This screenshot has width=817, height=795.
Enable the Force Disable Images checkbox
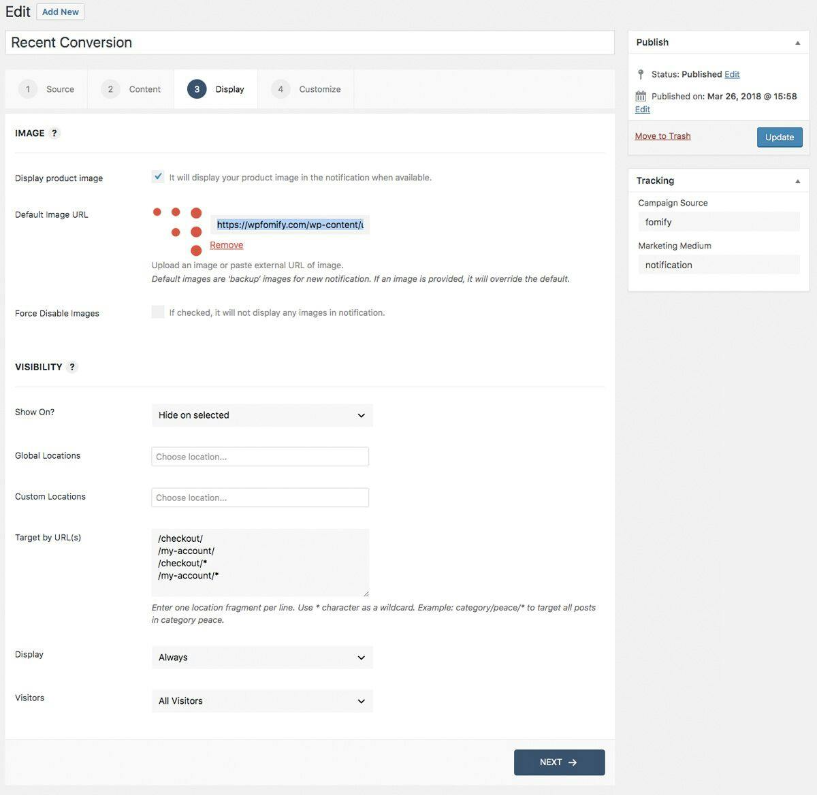click(x=158, y=312)
